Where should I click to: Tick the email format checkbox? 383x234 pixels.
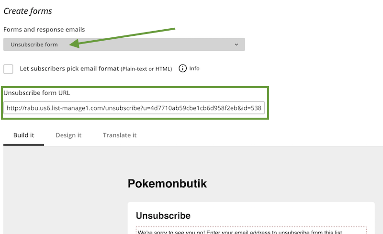(9, 68)
